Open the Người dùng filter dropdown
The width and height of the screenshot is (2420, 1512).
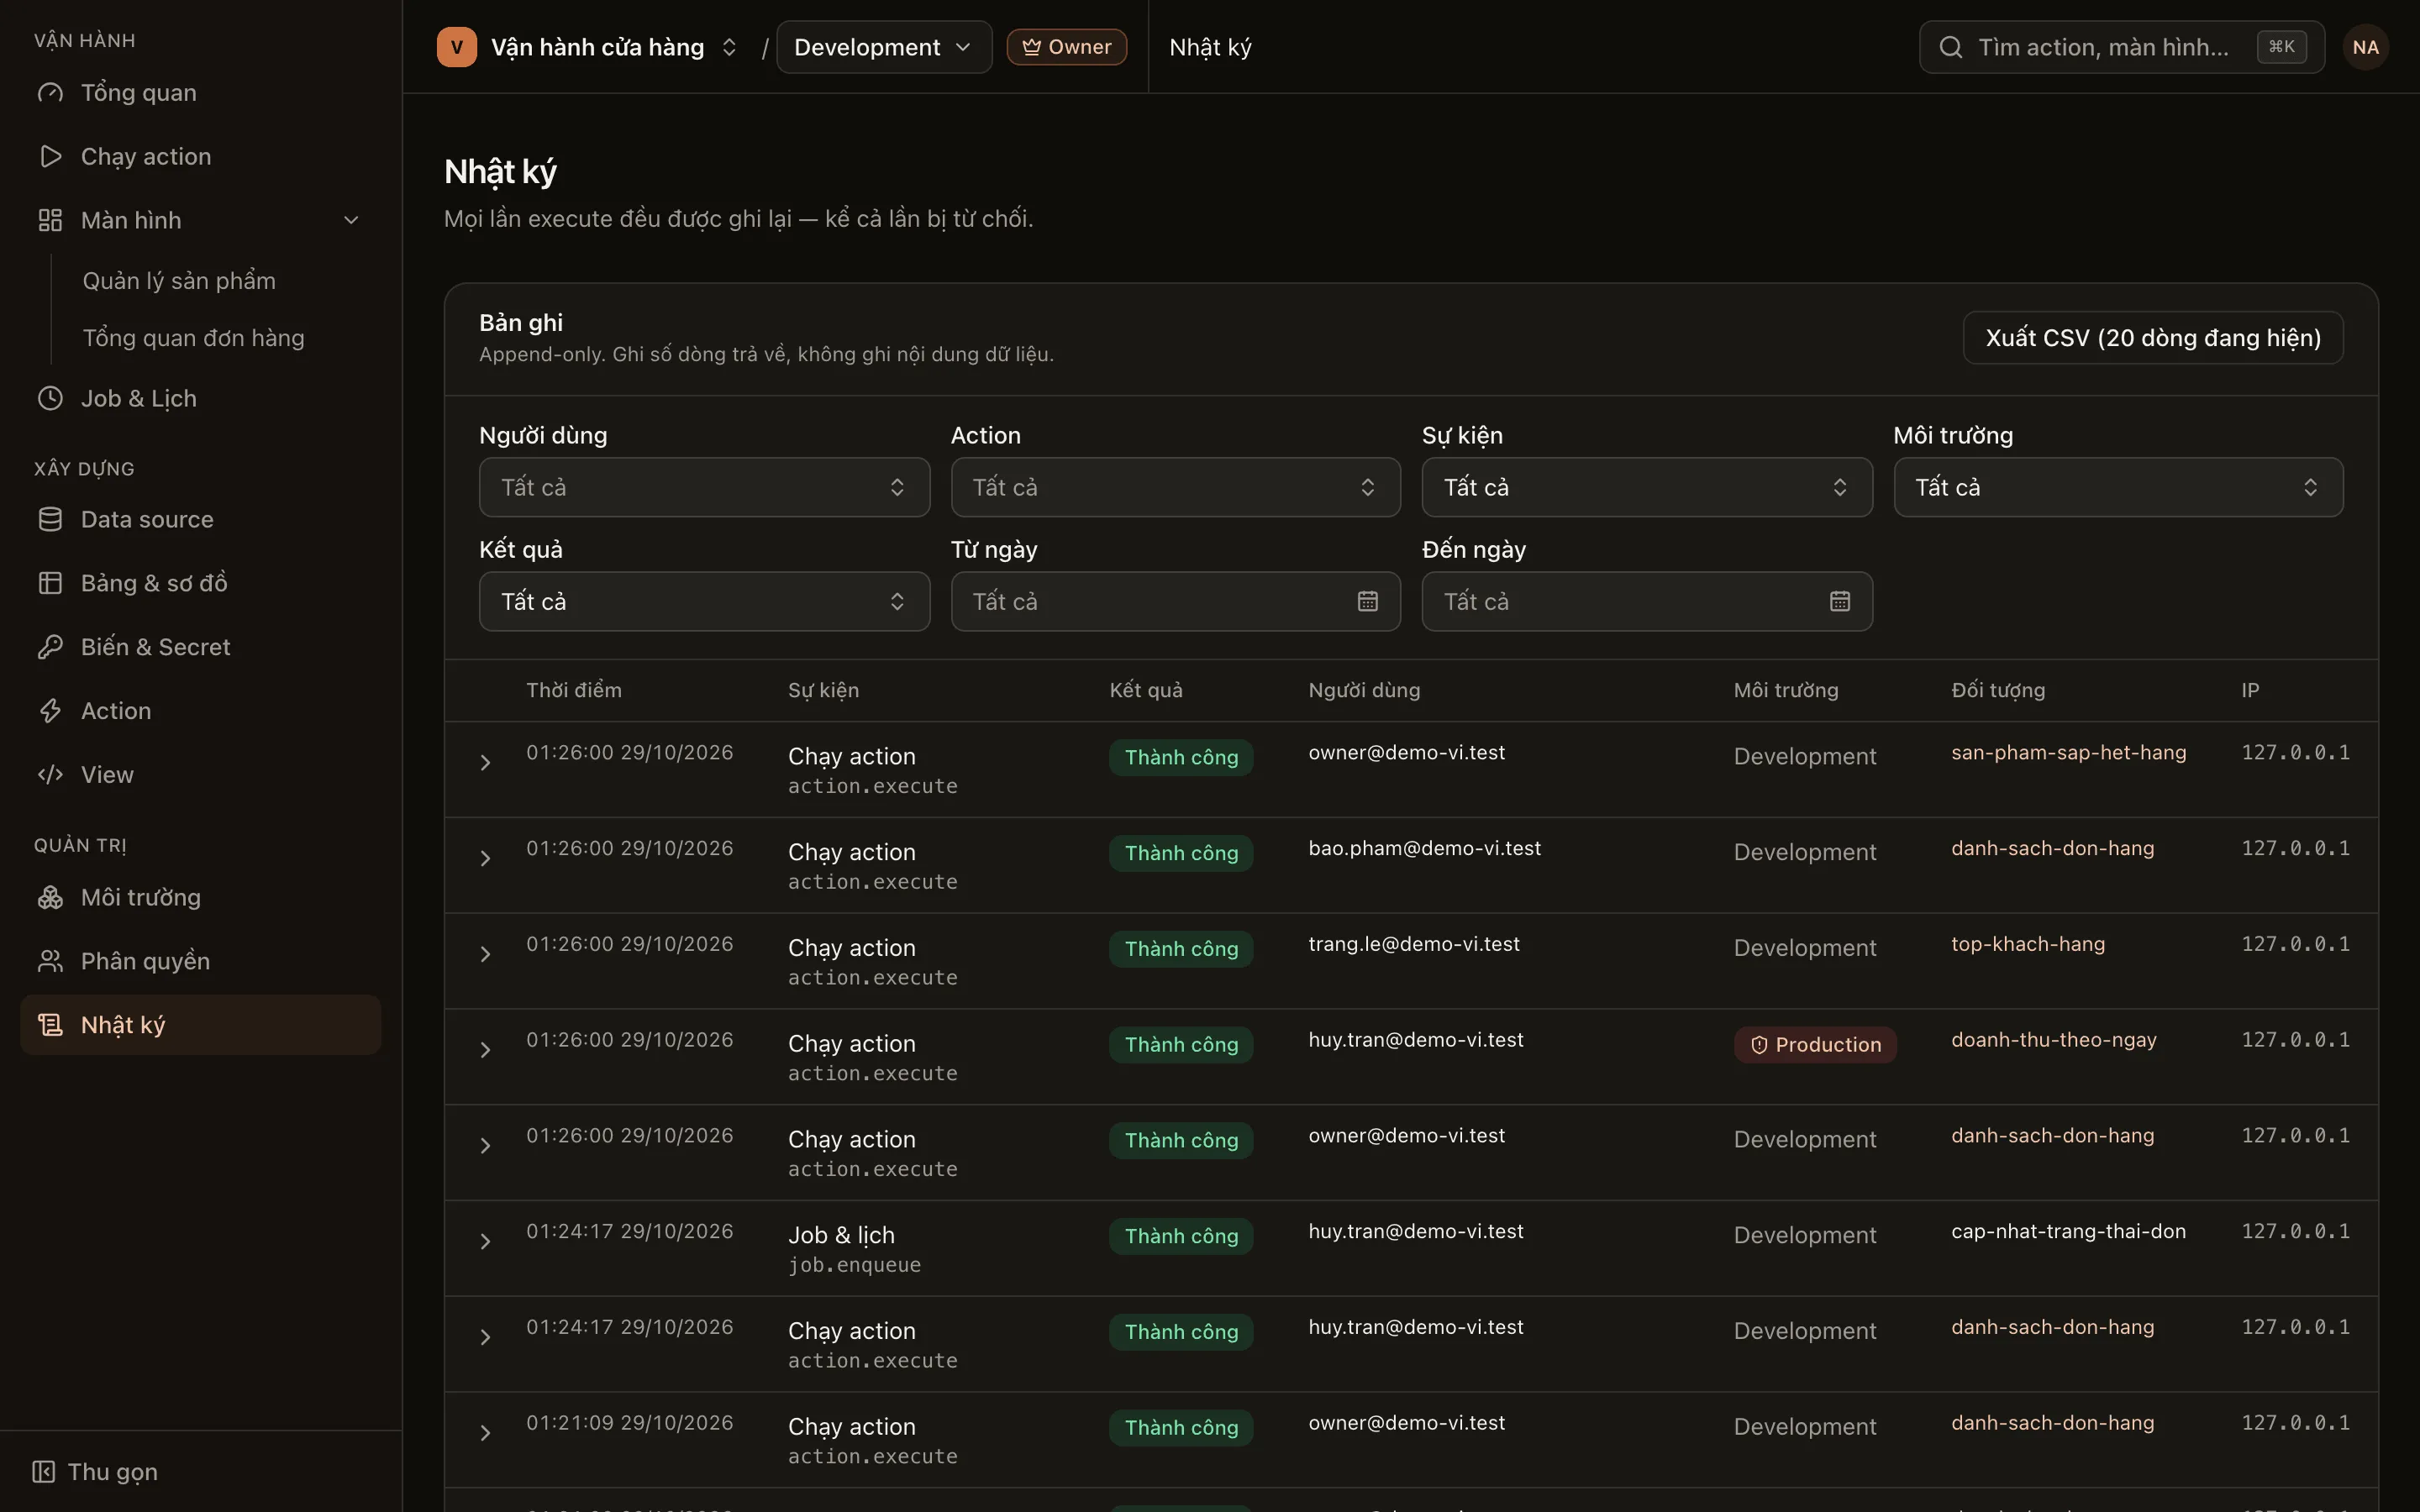(x=704, y=487)
